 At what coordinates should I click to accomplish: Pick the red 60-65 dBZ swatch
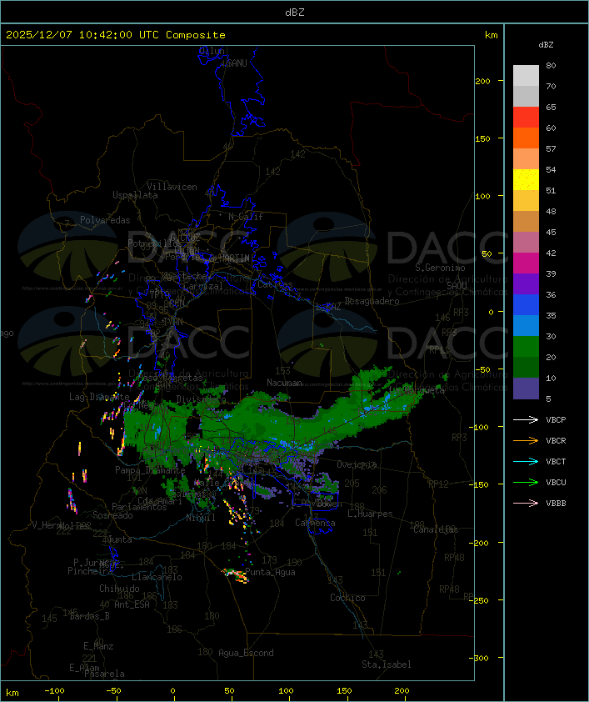[x=526, y=118]
